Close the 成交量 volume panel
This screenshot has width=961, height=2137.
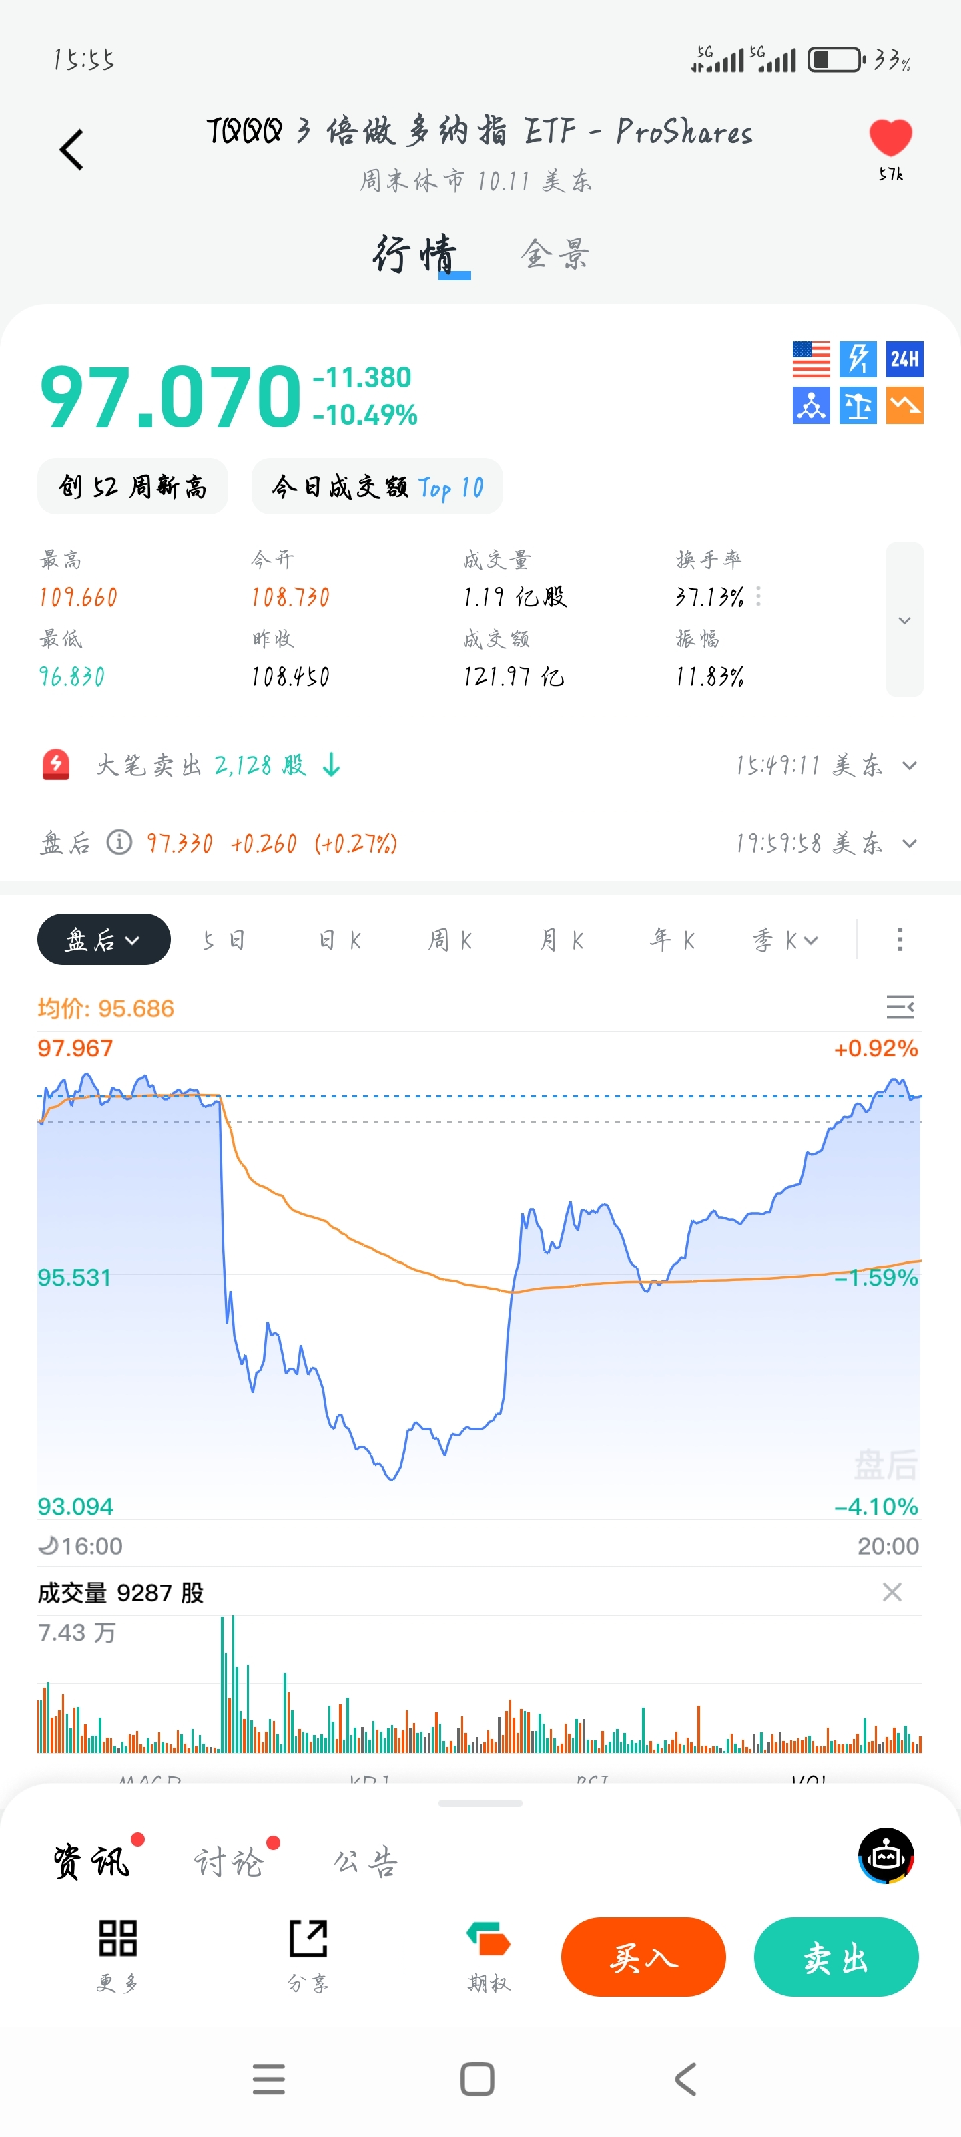click(x=892, y=1591)
